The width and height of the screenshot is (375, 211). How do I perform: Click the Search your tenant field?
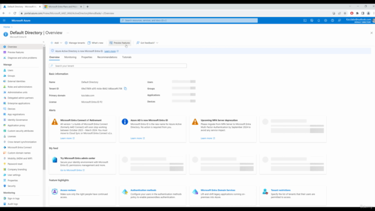[x=118, y=66]
